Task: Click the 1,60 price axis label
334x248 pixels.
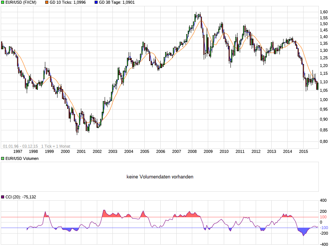Action: click(x=324, y=12)
